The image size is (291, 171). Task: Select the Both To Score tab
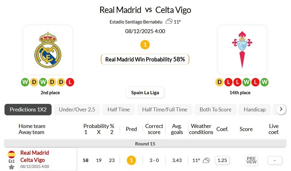215,109
